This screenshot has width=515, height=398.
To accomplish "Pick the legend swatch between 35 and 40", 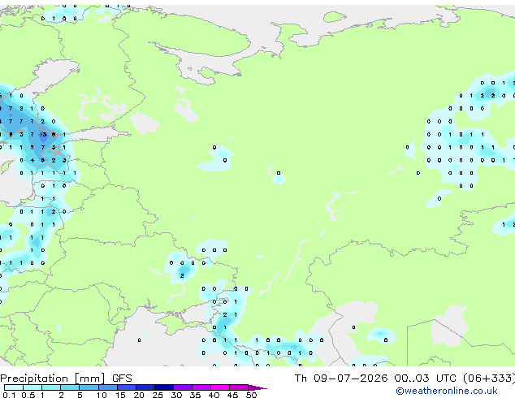I will click(x=201, y=387).
